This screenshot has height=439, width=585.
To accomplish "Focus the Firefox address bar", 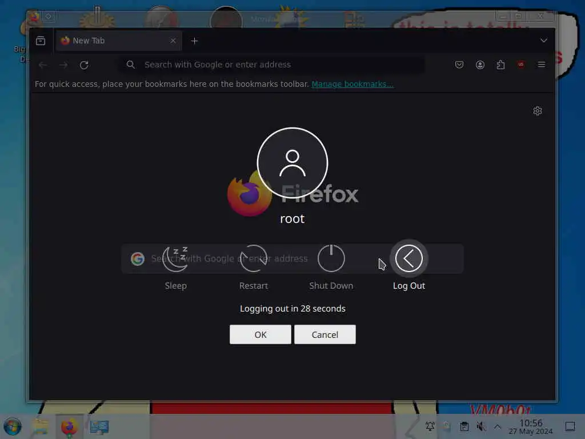I will pos(272,65).
